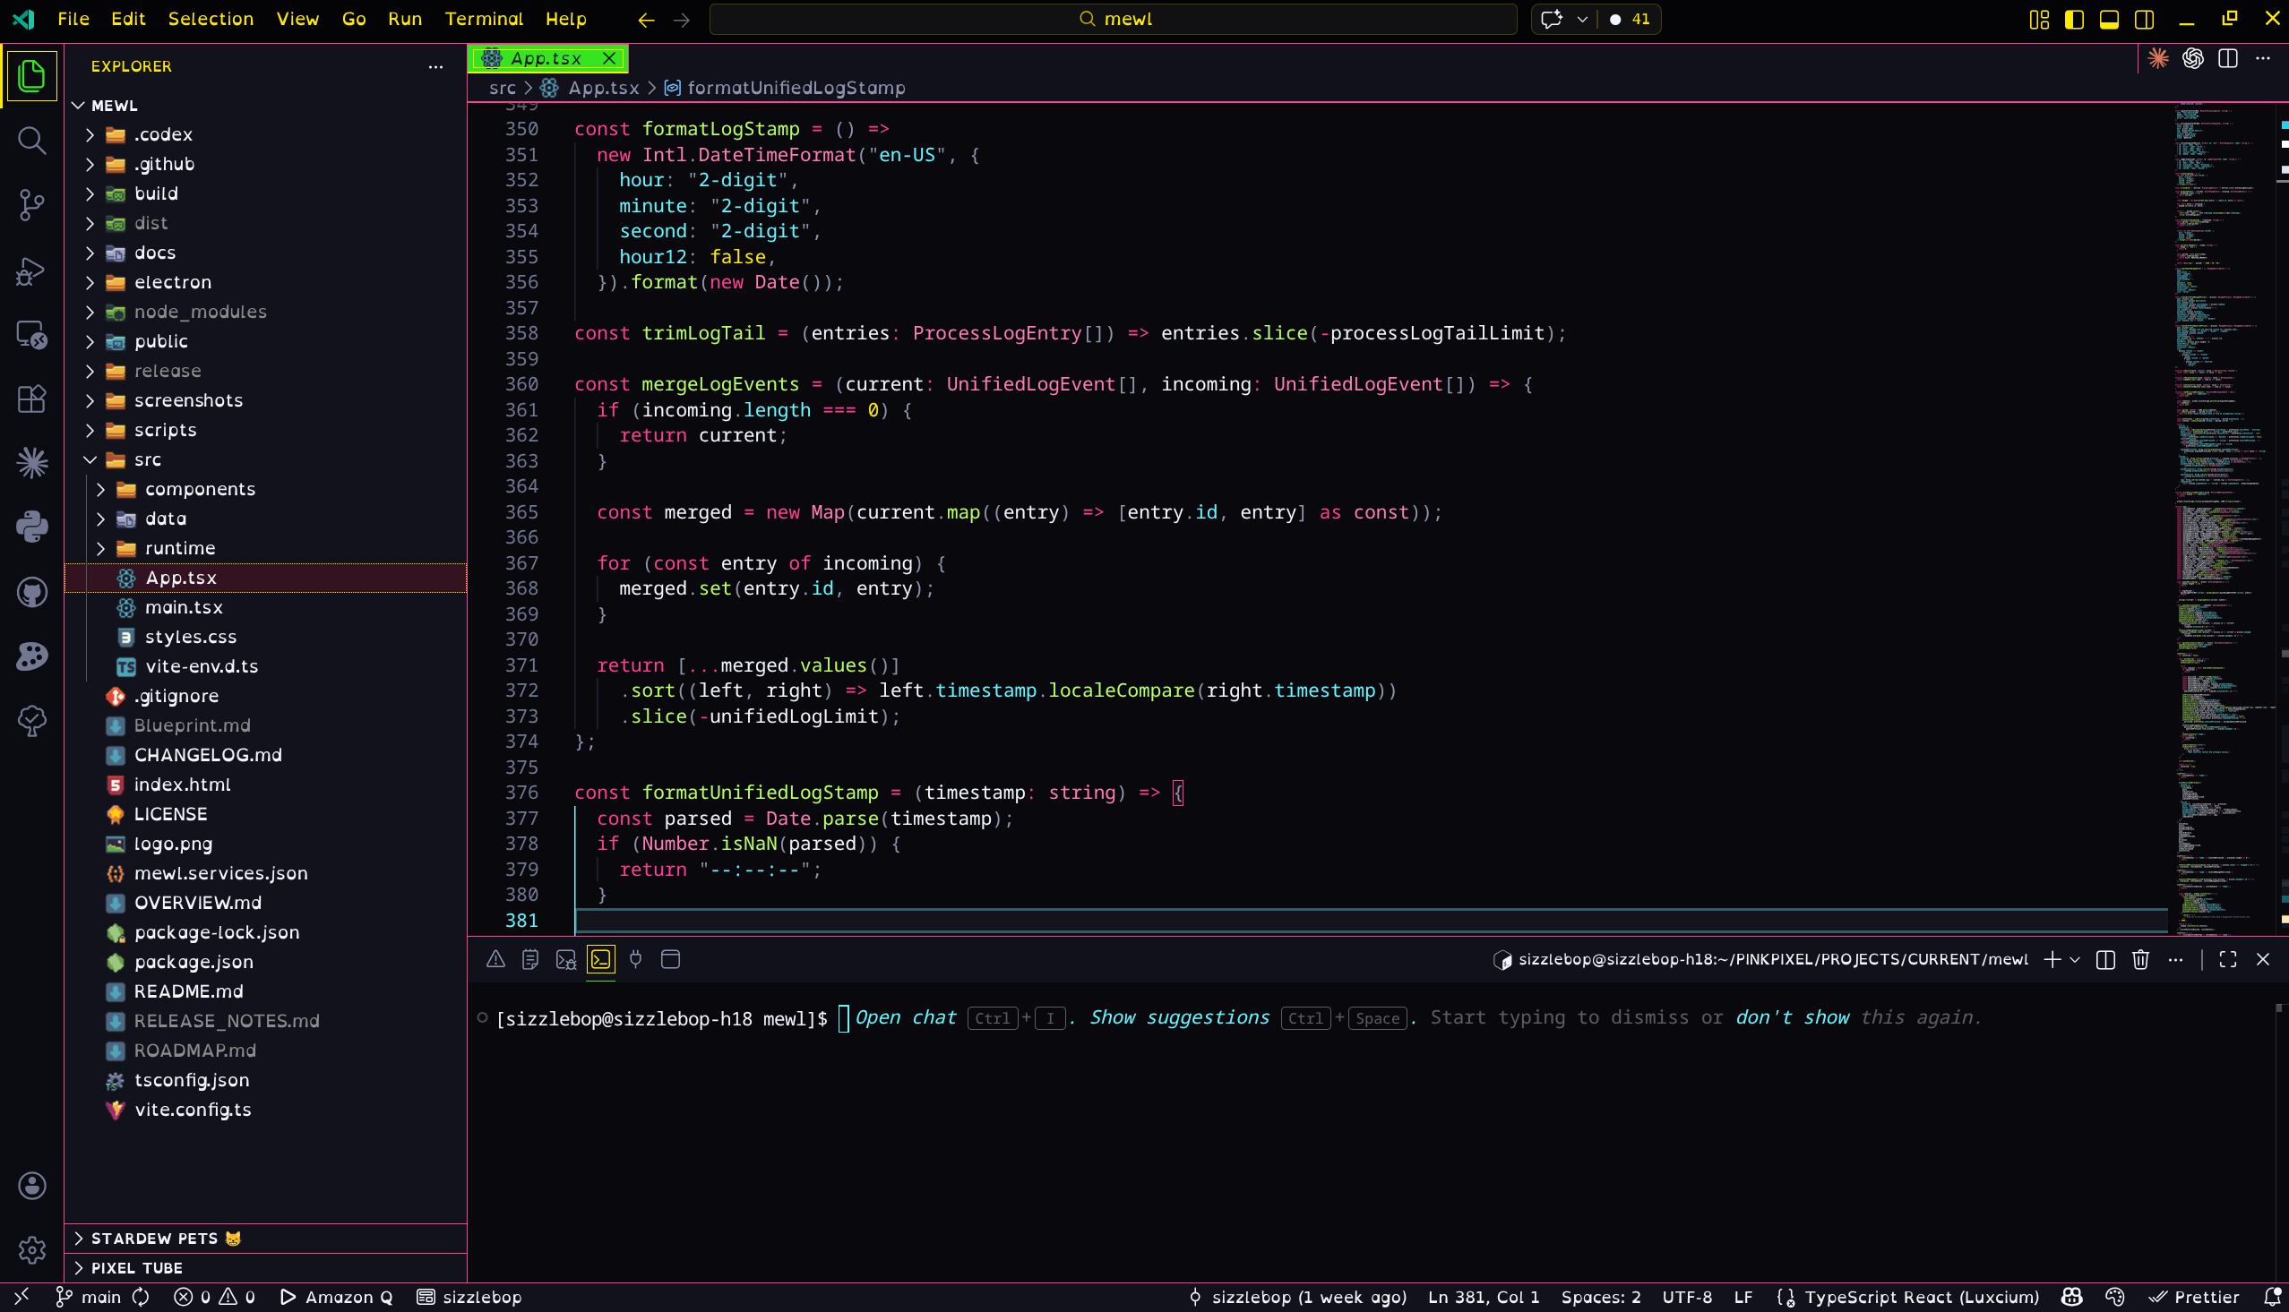Kill terminal using the trash icon
Screen dimensions: 2289x1312
[2140, 960]
